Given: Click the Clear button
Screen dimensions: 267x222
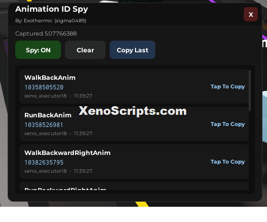Looking at the screenshot, I should (85, 50).
